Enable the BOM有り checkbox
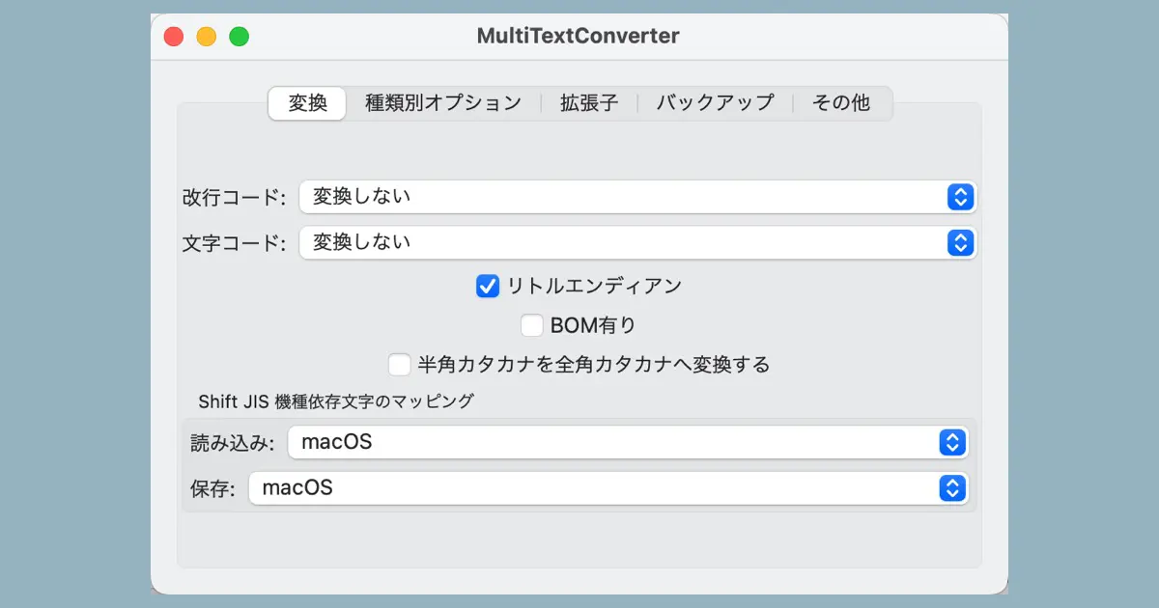The height and width of the screenshot is (608, 1159). tap(532, 325)
